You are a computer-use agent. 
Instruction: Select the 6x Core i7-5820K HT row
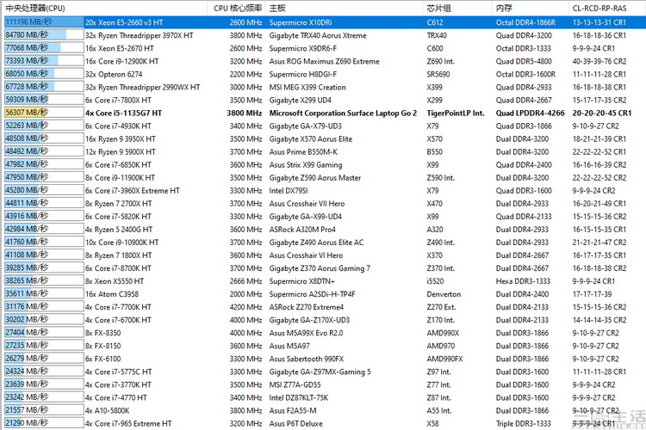(x=325, y=217)
